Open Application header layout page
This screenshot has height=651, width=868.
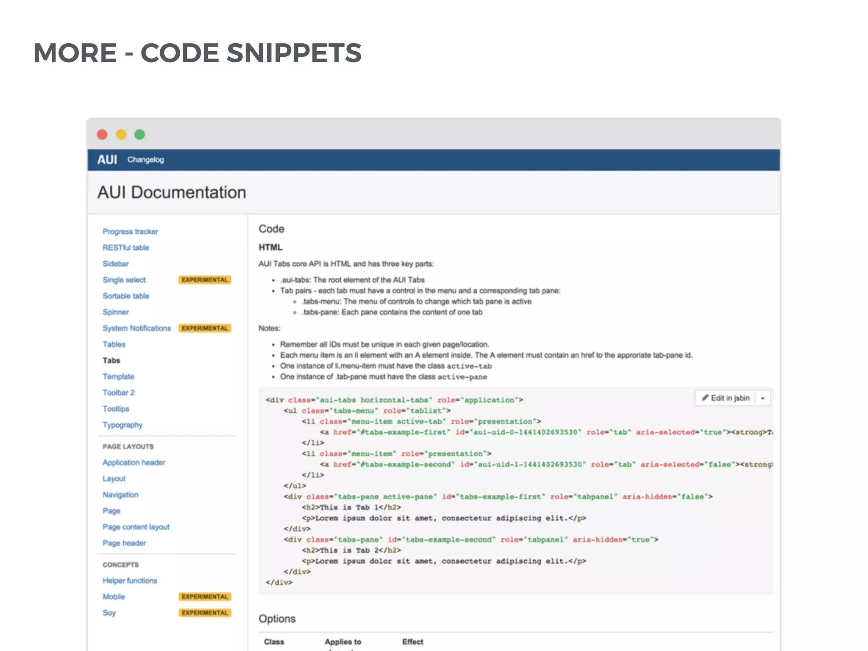pyautogui.click(x=134, y=462)
